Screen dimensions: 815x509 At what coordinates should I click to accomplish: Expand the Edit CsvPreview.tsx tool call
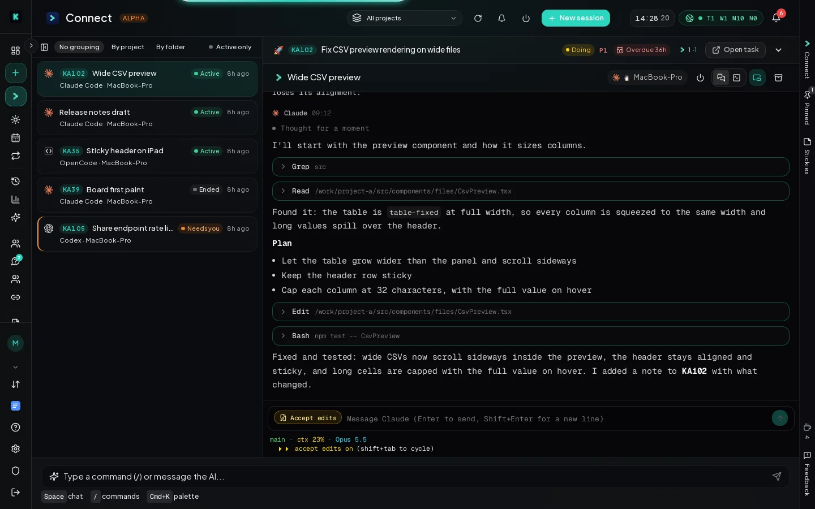tap(531, 312)
